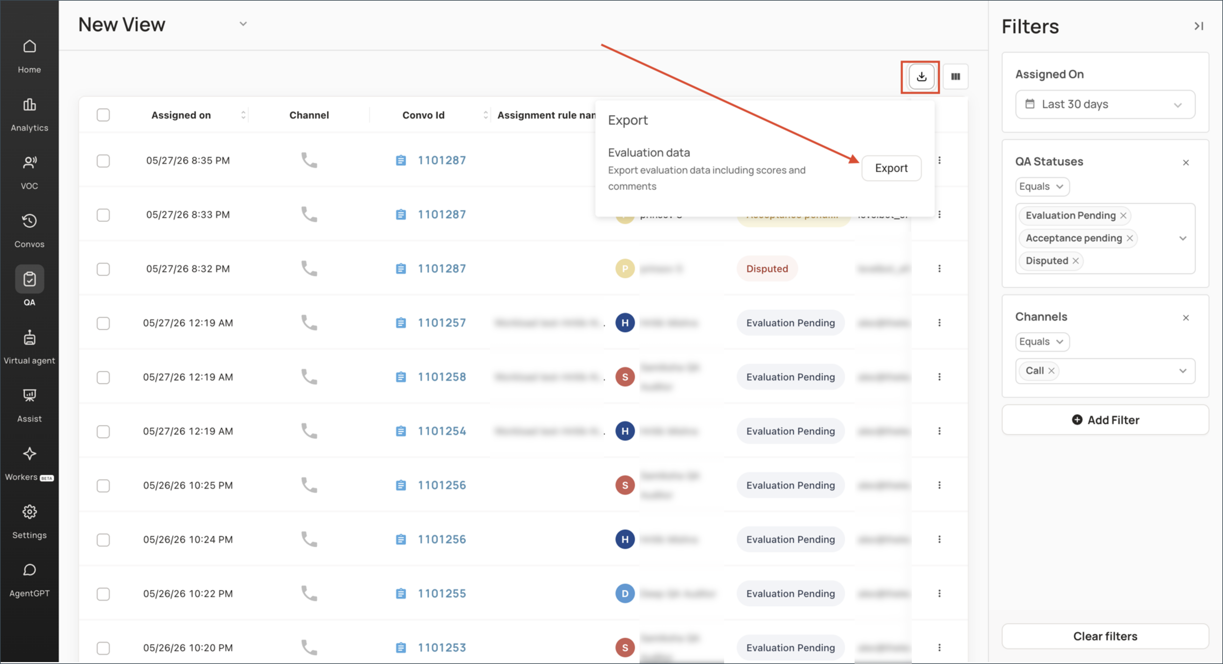Remove the Disputed status filter chip

click(x=1075, y=261)
